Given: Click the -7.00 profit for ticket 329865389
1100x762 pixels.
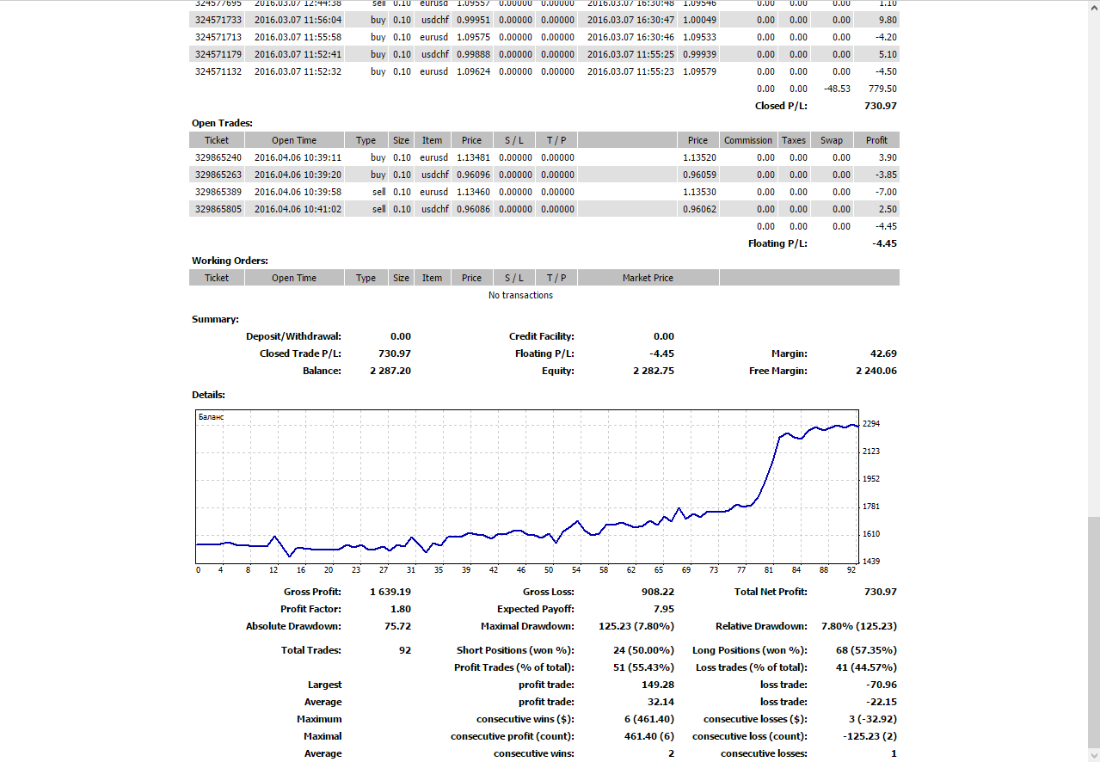Looking at the screenshot, I should click(886, 192).
